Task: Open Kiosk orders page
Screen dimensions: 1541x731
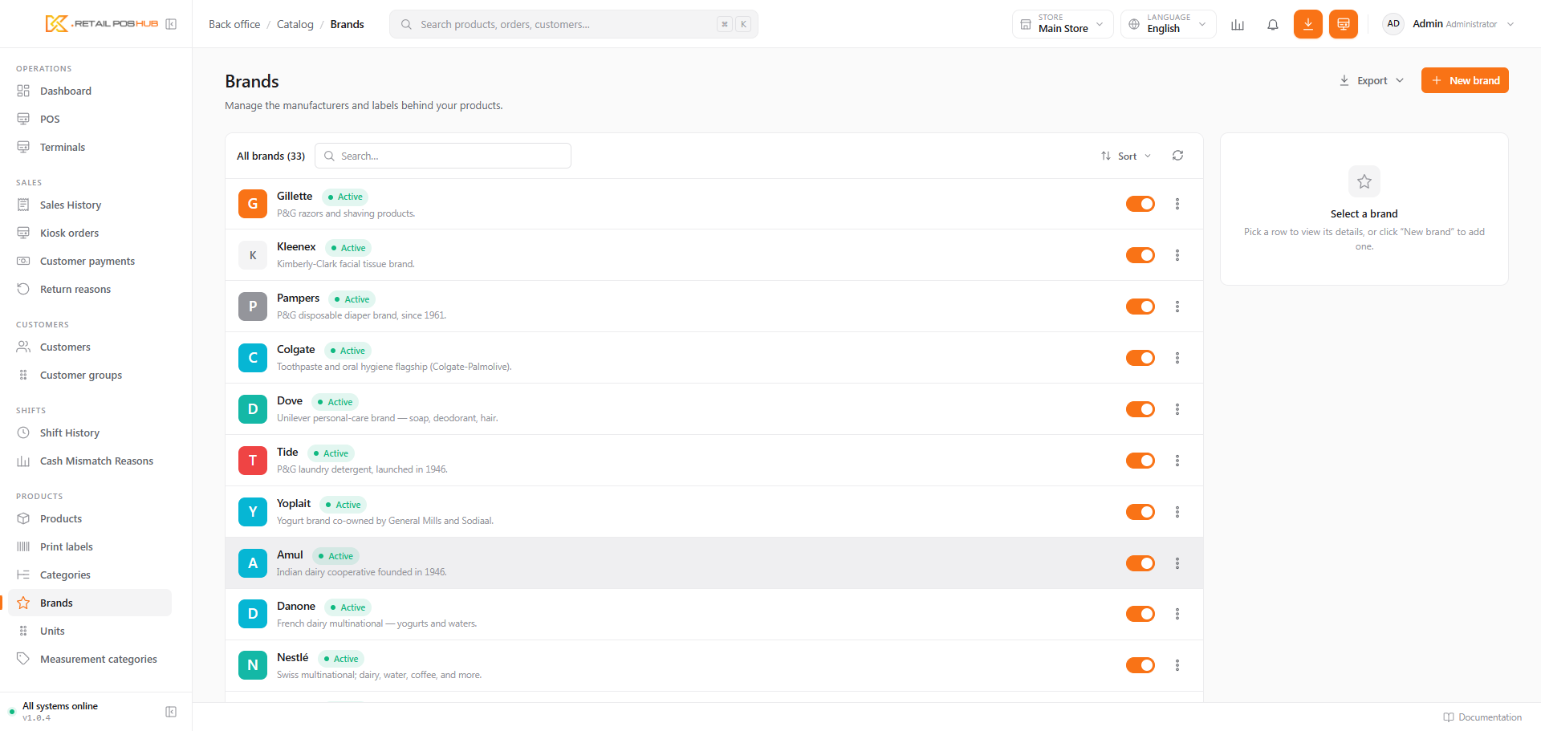Action: click(90, 233)
